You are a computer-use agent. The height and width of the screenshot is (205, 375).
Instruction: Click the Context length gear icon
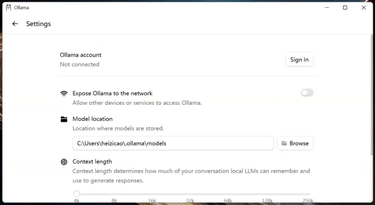[x=64, y=162]
